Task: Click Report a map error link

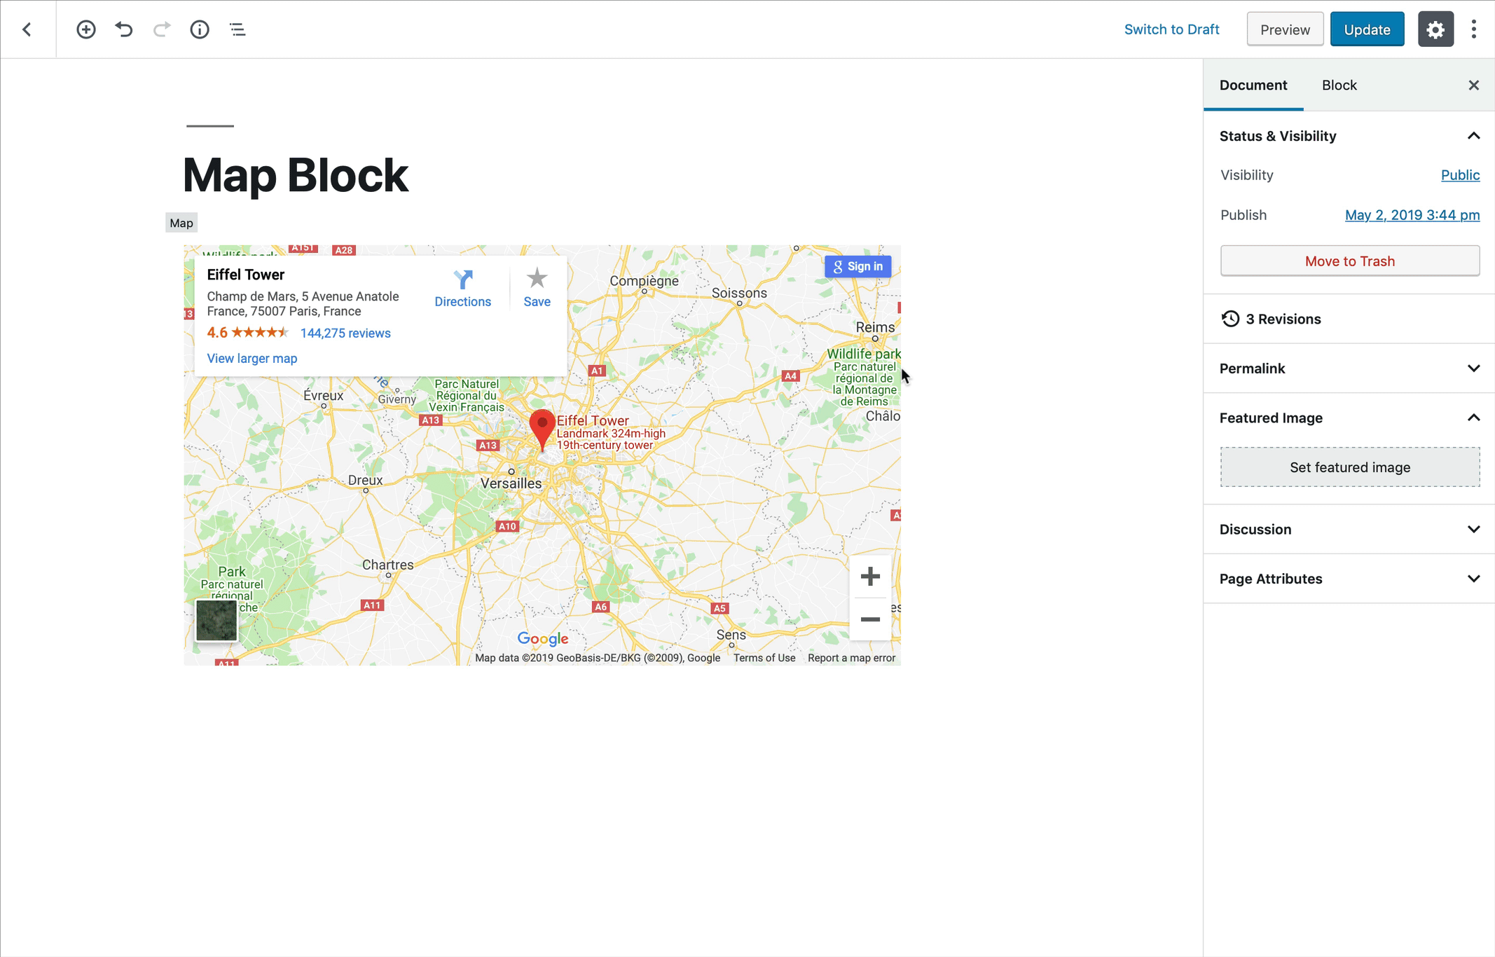Action: (851, 658)
